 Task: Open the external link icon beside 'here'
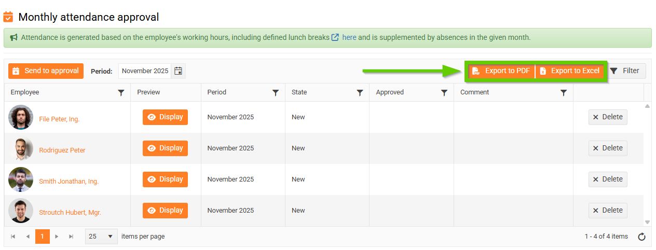point(335,38)
